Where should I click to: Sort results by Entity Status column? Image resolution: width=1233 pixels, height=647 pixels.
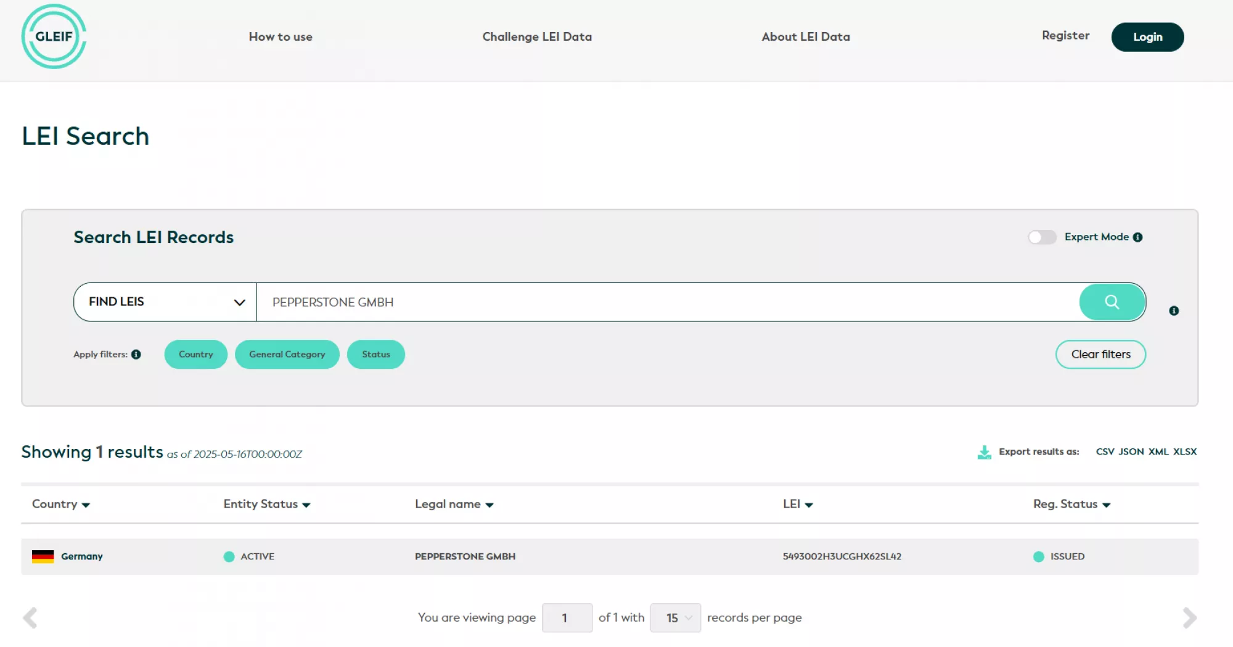click(266, 505)
